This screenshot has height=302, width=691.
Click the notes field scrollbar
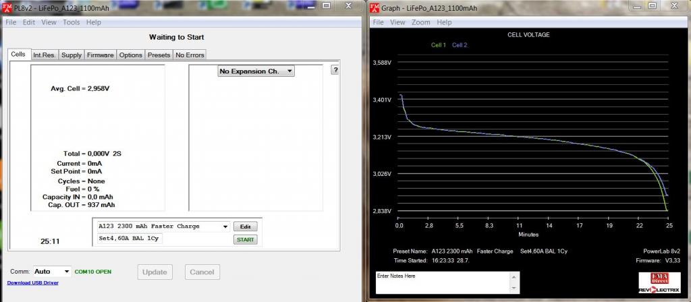(x=516, y=283)
